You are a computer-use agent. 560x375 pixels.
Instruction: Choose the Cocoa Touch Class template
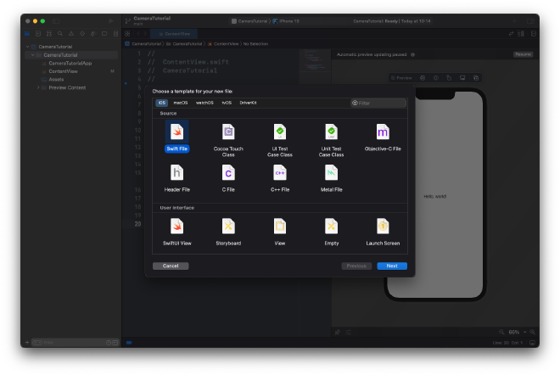[228, 133]
